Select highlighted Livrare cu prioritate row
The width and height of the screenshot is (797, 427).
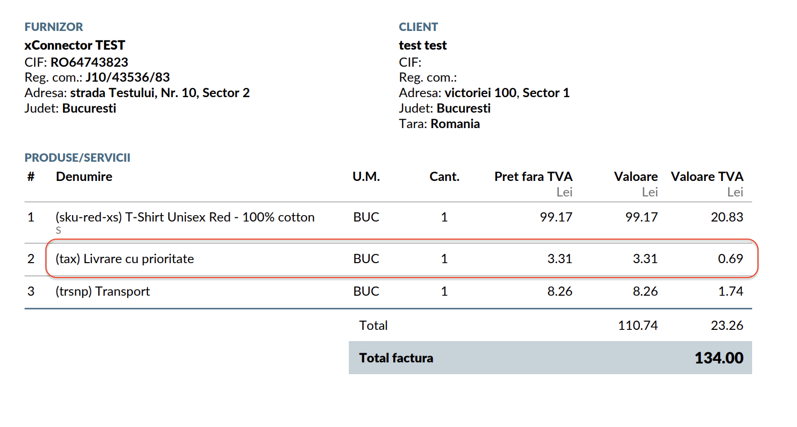pyautogui.click(x=388, y=259)
